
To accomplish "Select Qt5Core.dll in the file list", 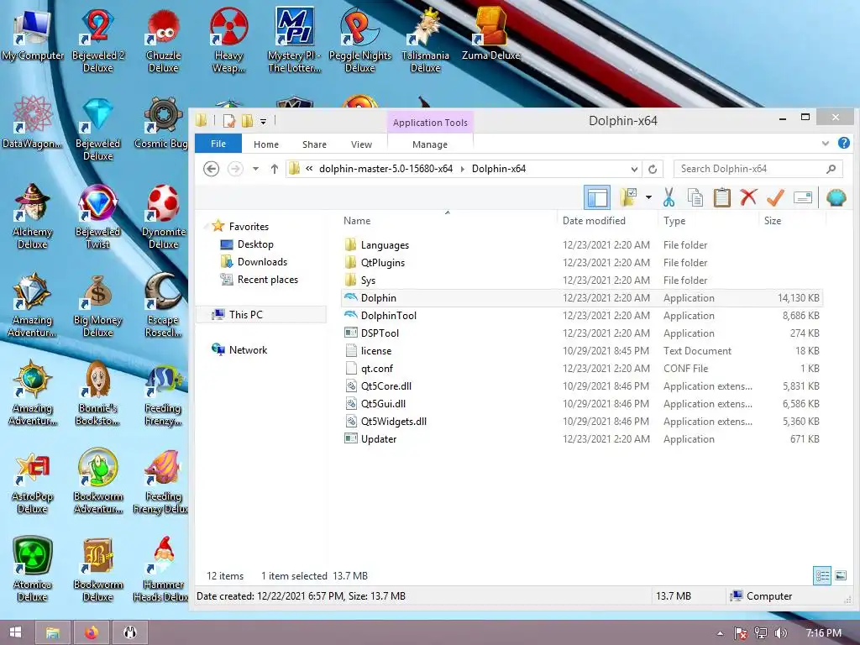I will [581, 386].
